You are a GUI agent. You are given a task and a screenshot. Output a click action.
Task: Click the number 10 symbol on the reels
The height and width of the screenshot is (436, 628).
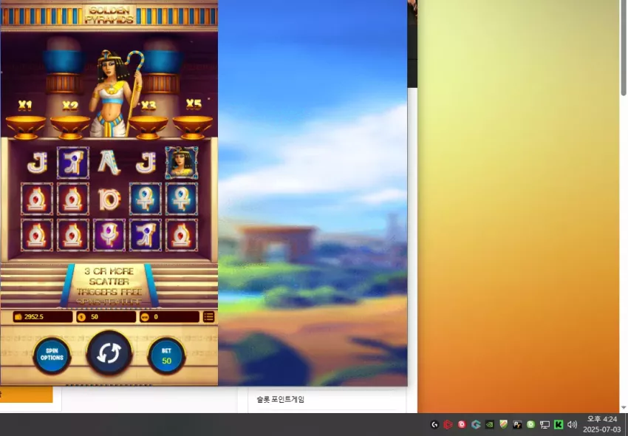click(109, 200)
